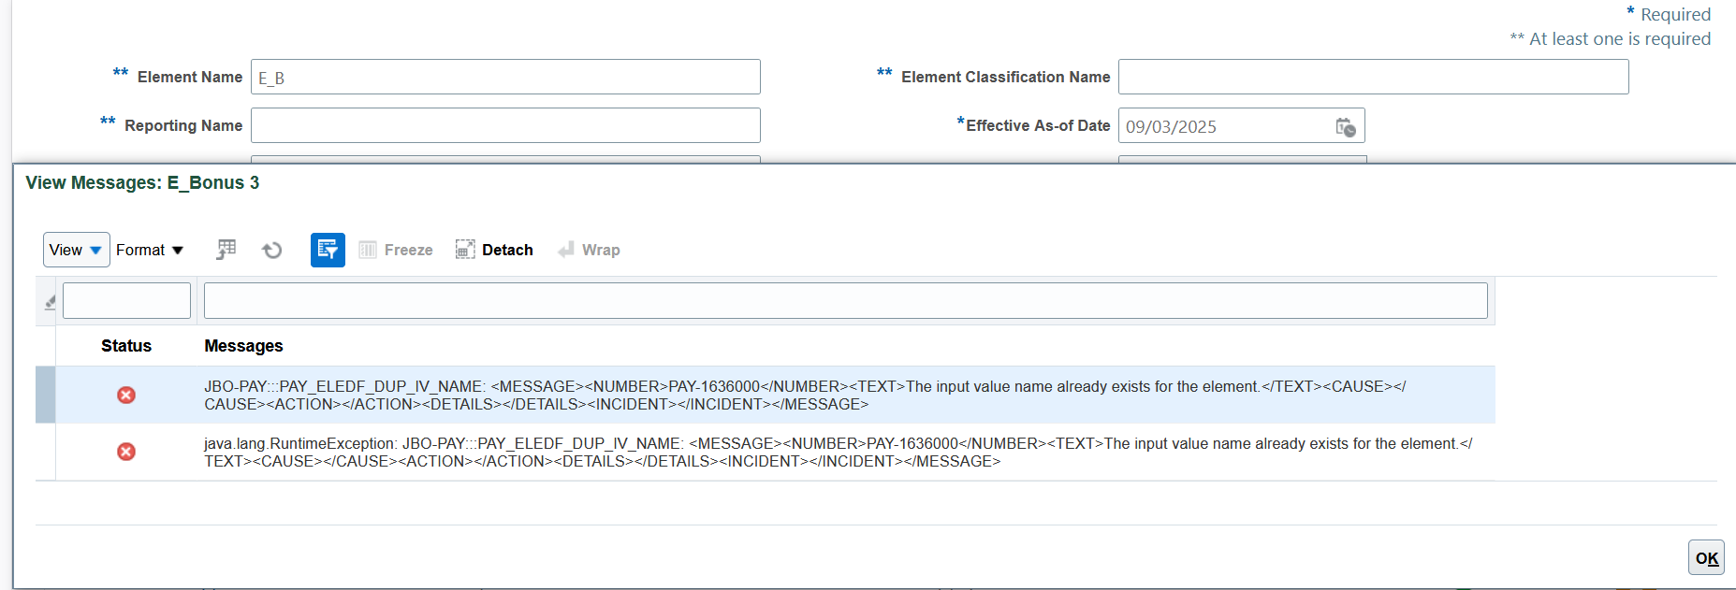Click the clear filters pencil icon

tap(50, 301)
